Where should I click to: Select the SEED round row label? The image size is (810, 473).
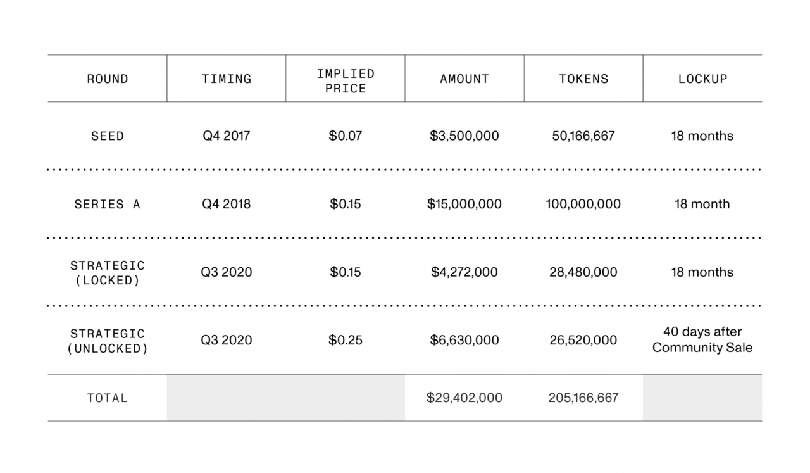click(x=108, y=136)
